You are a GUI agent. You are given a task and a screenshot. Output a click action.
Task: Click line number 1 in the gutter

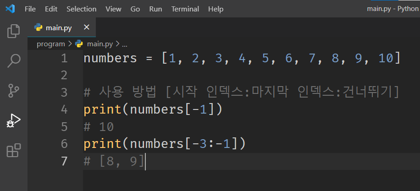64,58
